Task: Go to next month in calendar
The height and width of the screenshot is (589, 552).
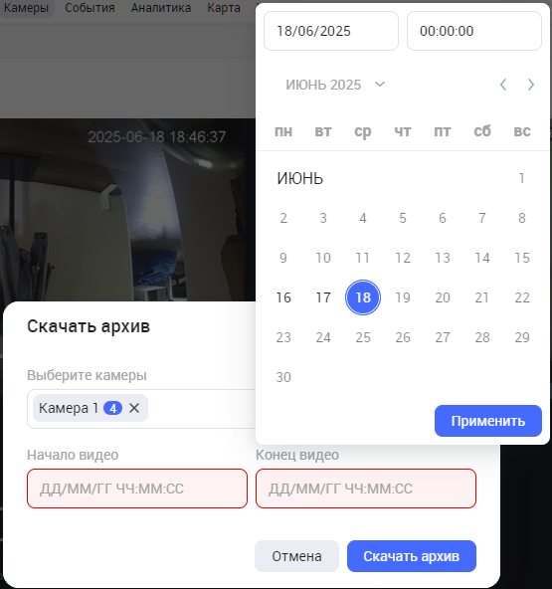Action: coord(530,85)
